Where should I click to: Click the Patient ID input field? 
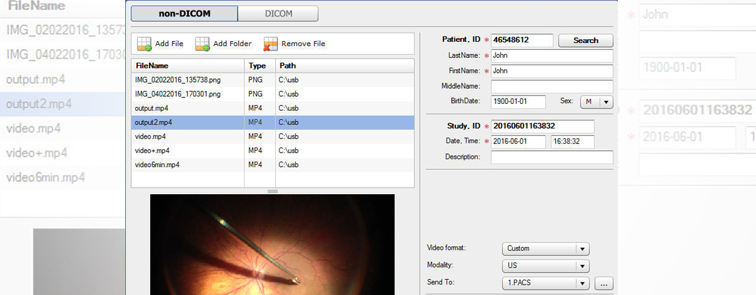[522, 40]
